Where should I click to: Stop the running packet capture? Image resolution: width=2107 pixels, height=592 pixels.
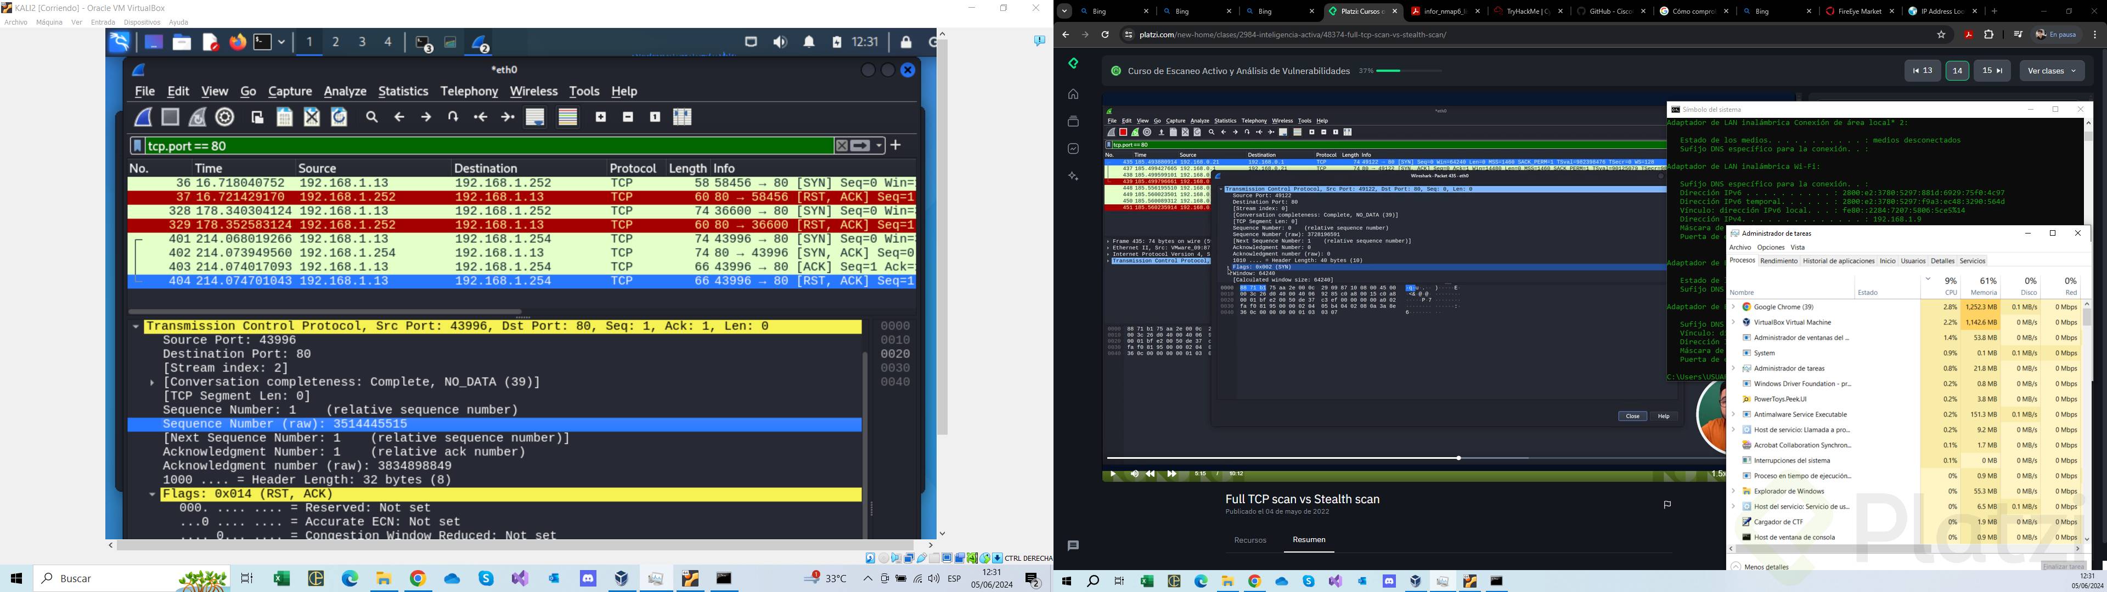[170, 117]
